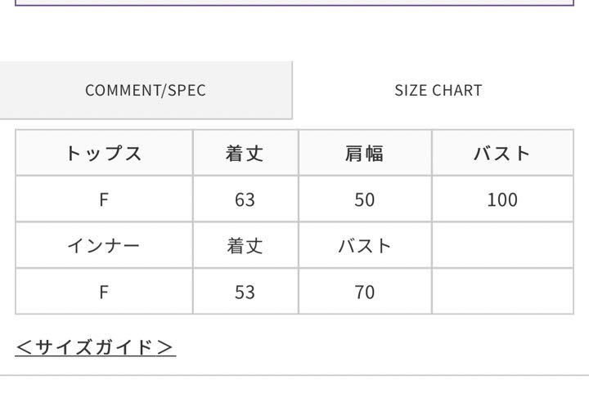Image resolution: width=589 pixels, height=420 pixels.
Task: Switch to the COMMENT/SPEC tab
Action: click(x=146, y=90)
